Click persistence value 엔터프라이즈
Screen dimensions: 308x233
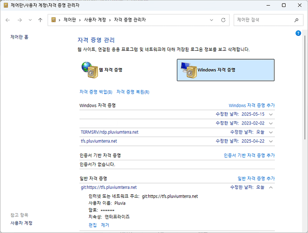coord(117,217)
